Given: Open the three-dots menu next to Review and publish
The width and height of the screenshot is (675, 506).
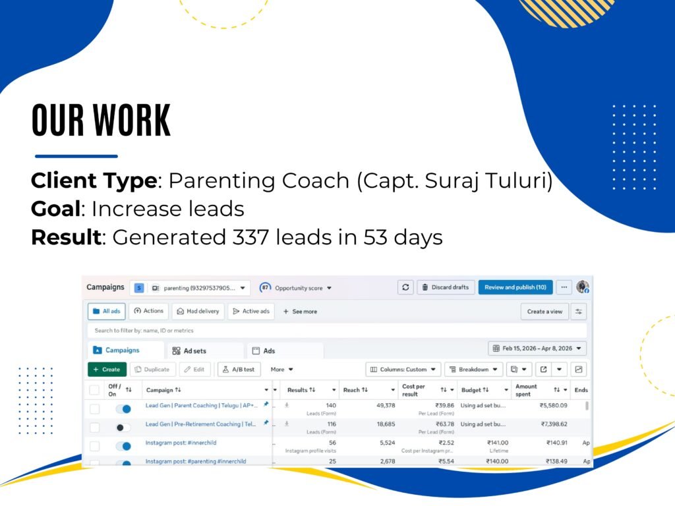Looking at the screenshot, I should pyautogui.click(x=564, y=287).
